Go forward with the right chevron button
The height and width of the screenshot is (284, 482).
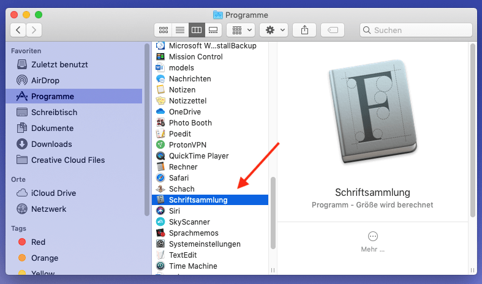click(34, 30)
